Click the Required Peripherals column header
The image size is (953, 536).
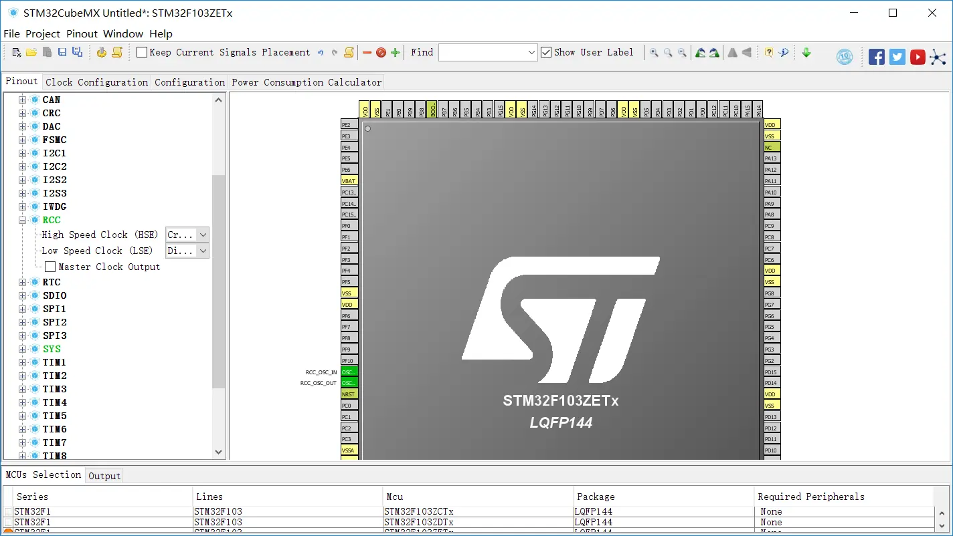[843, 497]
